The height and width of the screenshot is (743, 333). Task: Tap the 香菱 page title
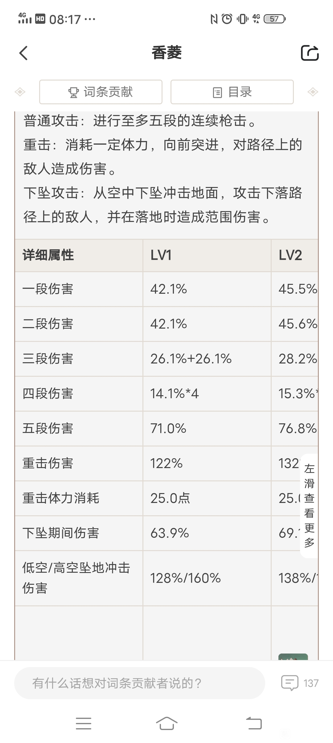(x=166, y=53)
